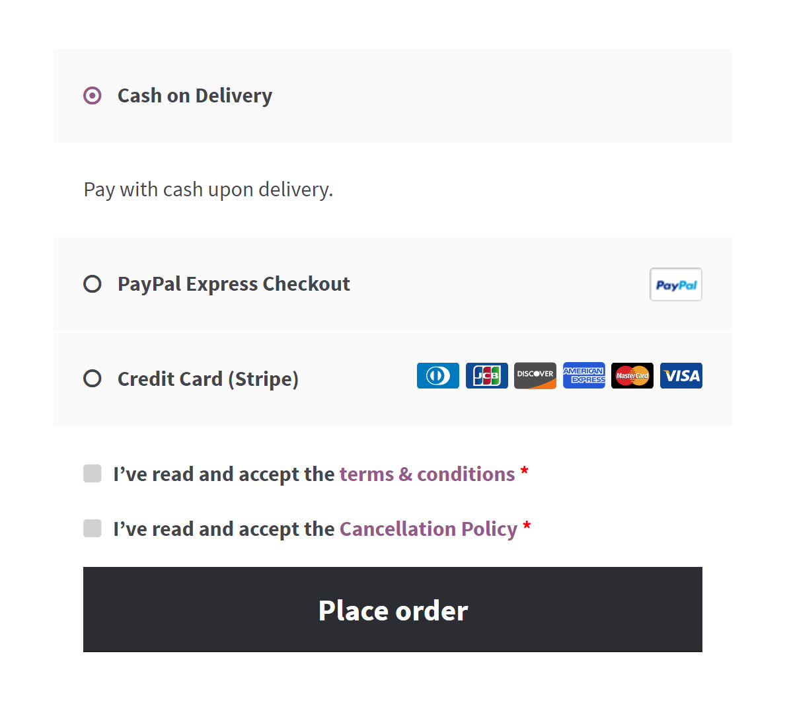Click the American Express card icon
Screen dimensions: 789x707
click(583, 376)
